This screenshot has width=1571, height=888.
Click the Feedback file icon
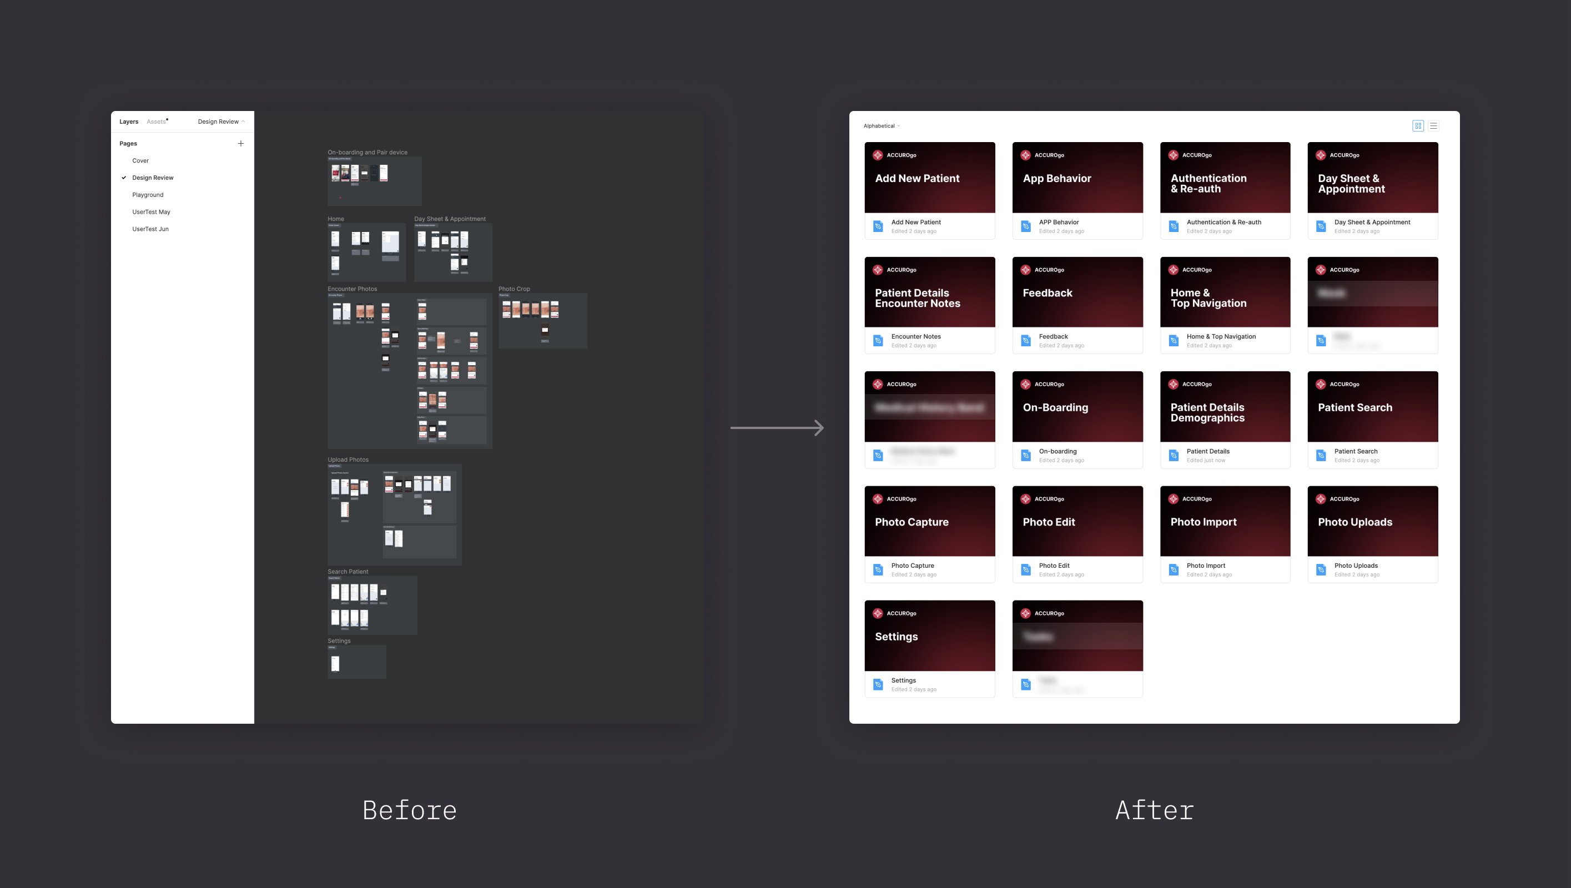pyautogui.click(x=1026, y=340)
